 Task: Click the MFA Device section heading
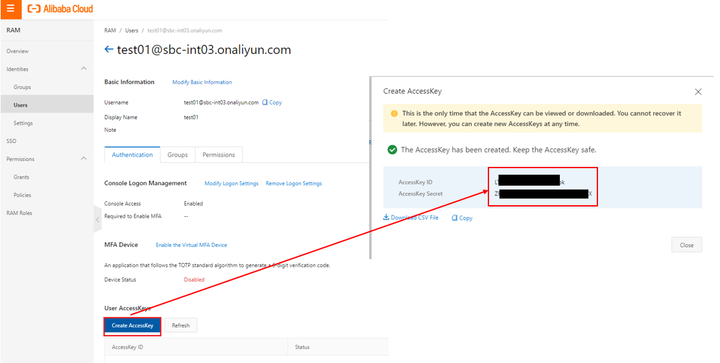click(121, 244)
